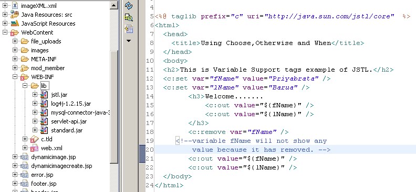The image size is (416, 192).
Task: Click the scroll up arrow of explorer
Action: pyautogui.click(x=114, y=5)
